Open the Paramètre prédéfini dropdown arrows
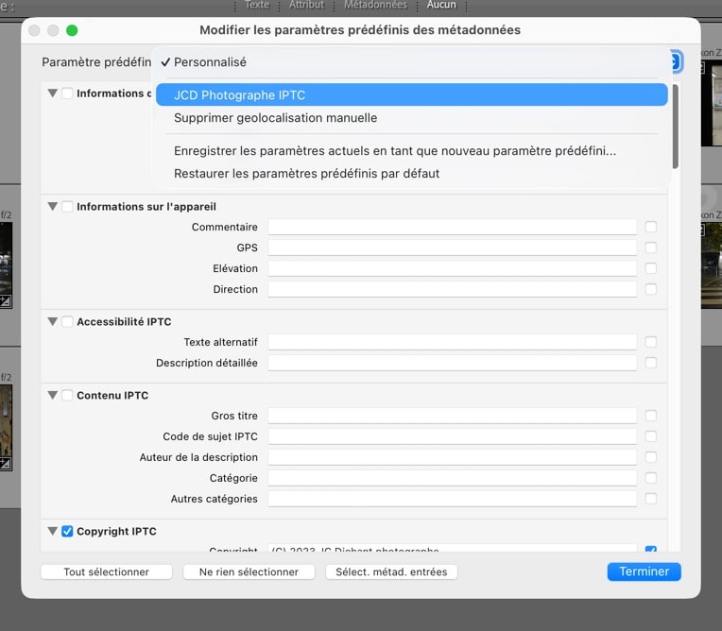Viewport: 722px width, 631px height. click(675, 61)
